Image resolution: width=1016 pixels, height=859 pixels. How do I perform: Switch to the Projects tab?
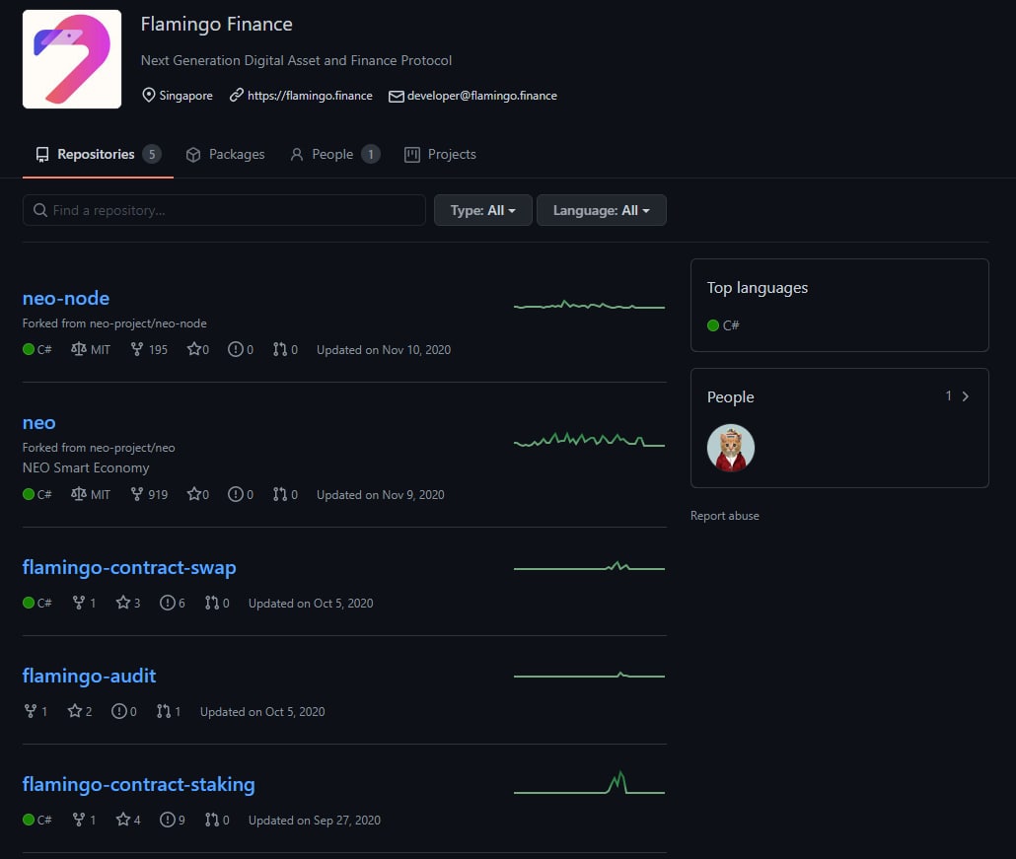tap(440, 154)
